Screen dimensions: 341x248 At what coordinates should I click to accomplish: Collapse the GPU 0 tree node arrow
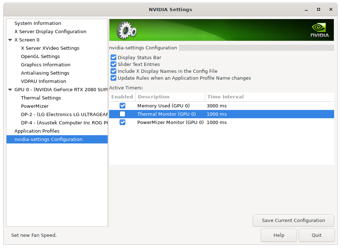[10, 90]
